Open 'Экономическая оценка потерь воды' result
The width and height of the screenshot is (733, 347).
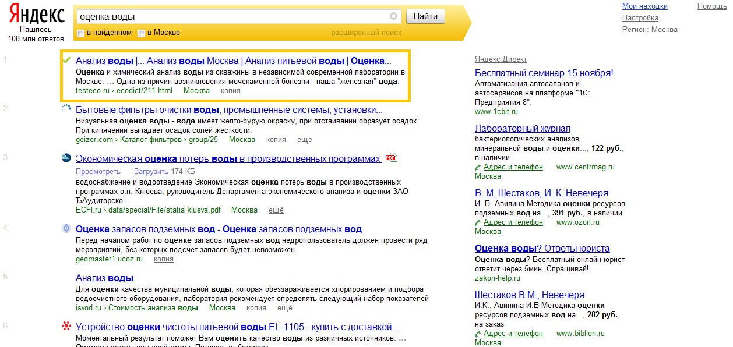click(228, 158)
